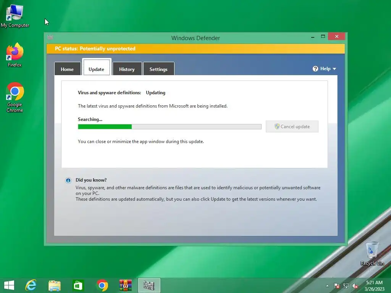Click the muted volume tray icon

pyautogui.click(x=355, y=286)
